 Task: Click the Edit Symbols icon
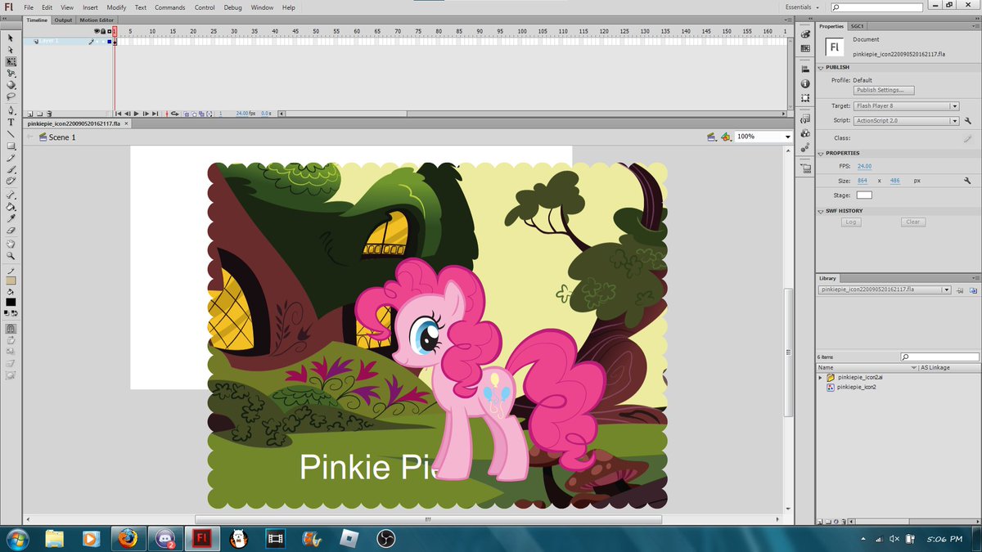pyautogui.click(x=726, y=137)
